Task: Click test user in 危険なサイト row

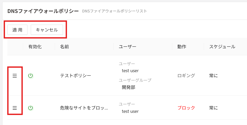Action: (130, 111)
